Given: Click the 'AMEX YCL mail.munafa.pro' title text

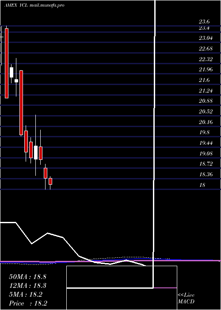Looking at the screenshot, I should 34,5.
